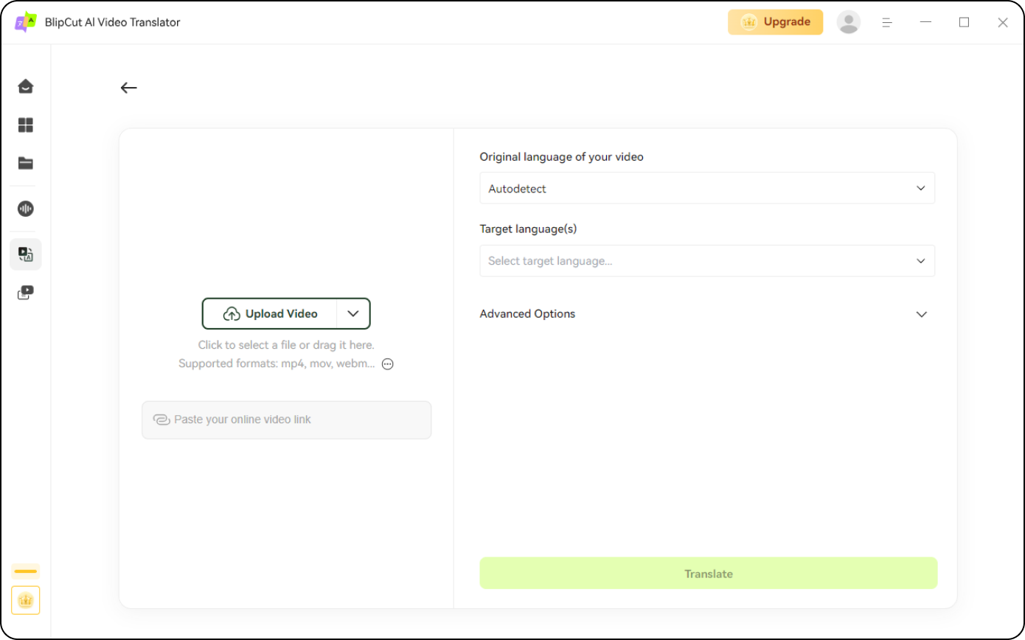Open the hamburger menu in title bar
Image resolution: width=1025 pixels, height=640 pixels.
pos(887,23)
